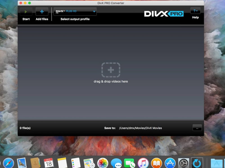This screenshot has width=225, height=168.
Task: Click the browse button with three dots
Action: click(197, 128)
